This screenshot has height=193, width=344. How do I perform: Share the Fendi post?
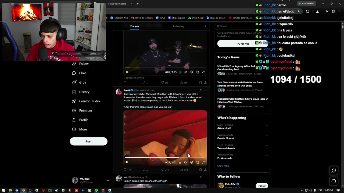[205, 170]
